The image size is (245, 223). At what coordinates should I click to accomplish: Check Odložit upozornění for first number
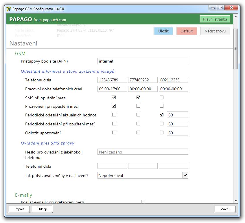[114, 133]
